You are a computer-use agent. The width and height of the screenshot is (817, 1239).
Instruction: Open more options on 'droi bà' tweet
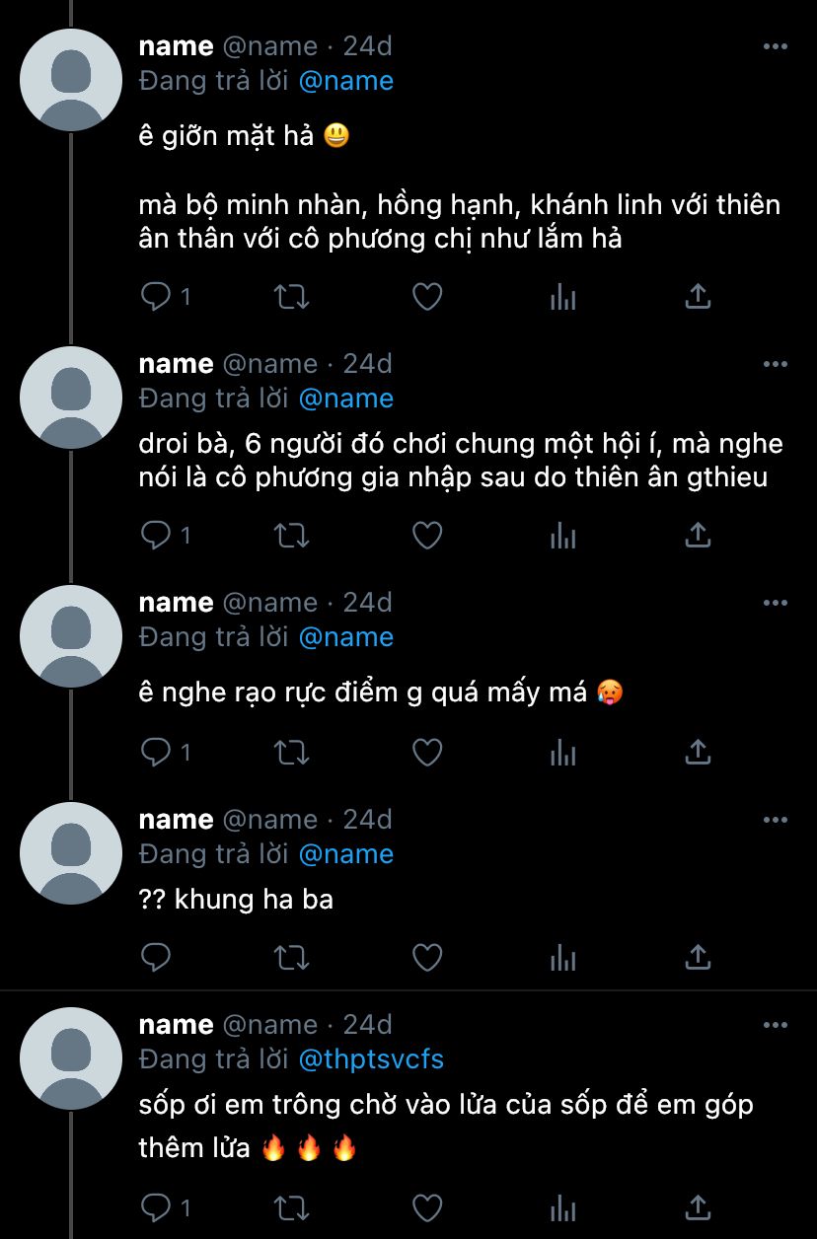[776, 364]
